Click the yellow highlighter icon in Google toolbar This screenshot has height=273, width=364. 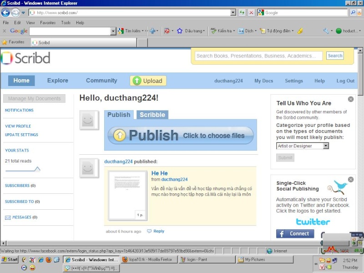click(x=300, y=31)
